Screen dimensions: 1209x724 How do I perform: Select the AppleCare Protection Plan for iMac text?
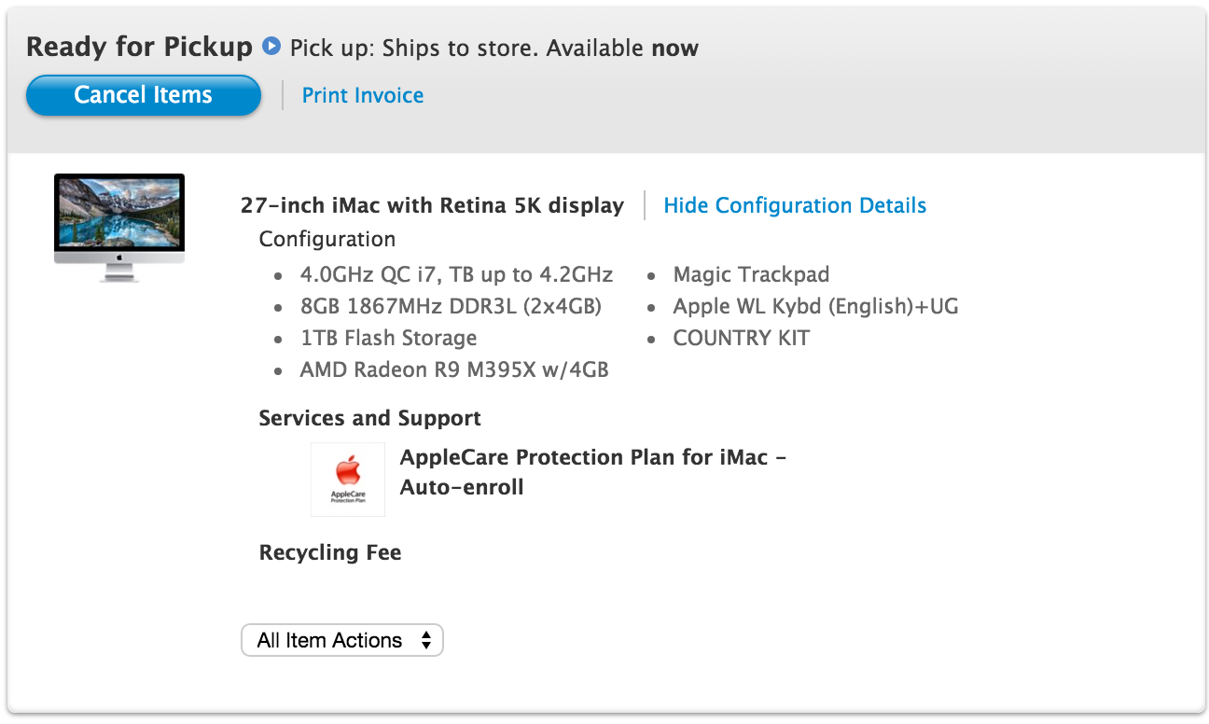pyautogui.click(x=592, y=471)
